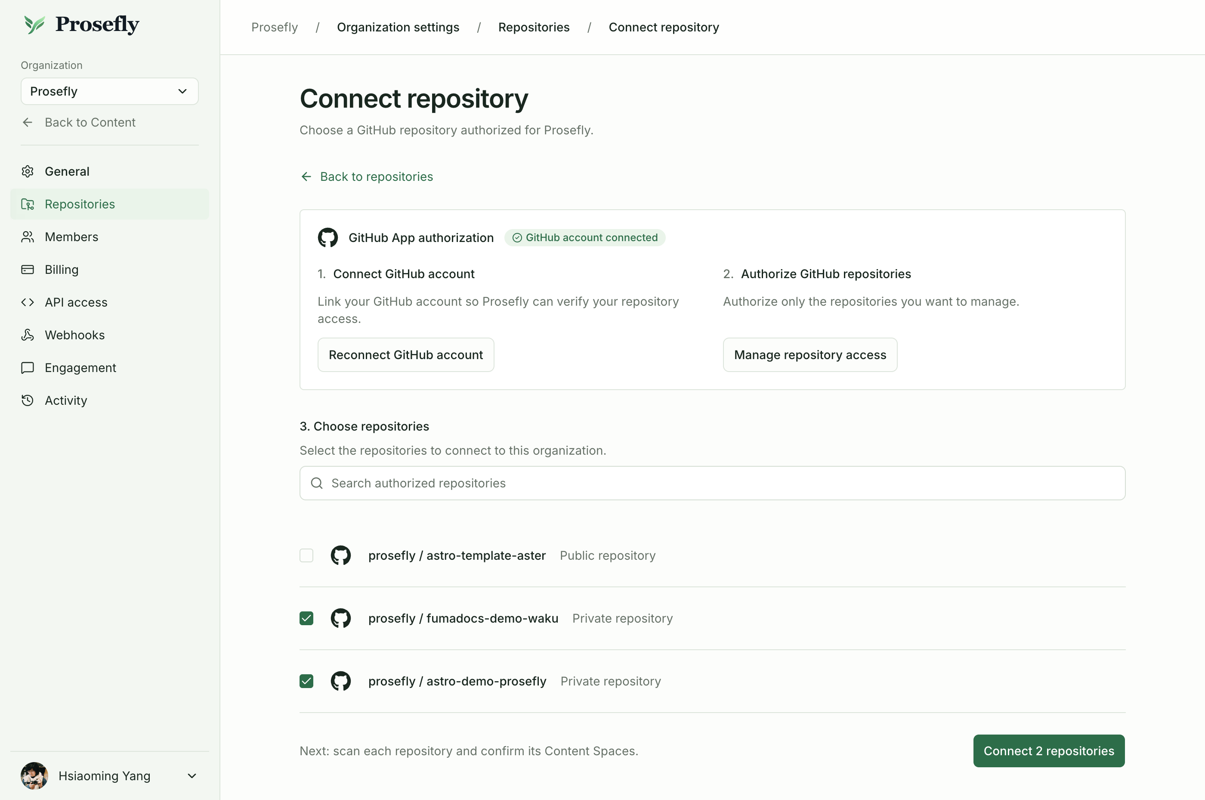Open General settings in the sidebar

point(110,171)
